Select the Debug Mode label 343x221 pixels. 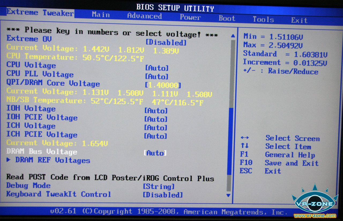click(28, 185)
